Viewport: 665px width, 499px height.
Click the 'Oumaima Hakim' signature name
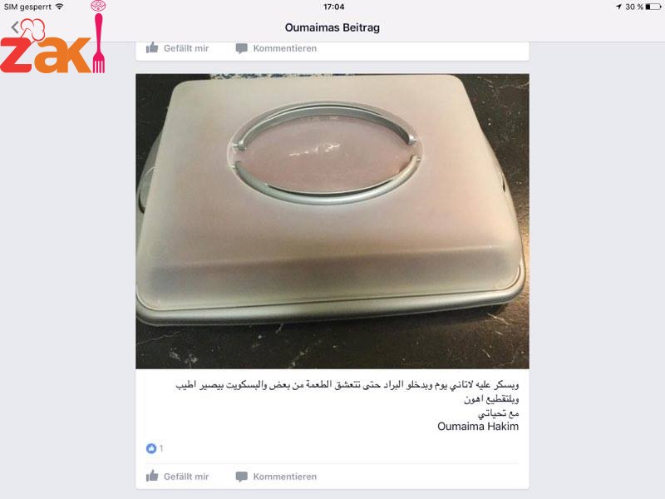[478, 427]
